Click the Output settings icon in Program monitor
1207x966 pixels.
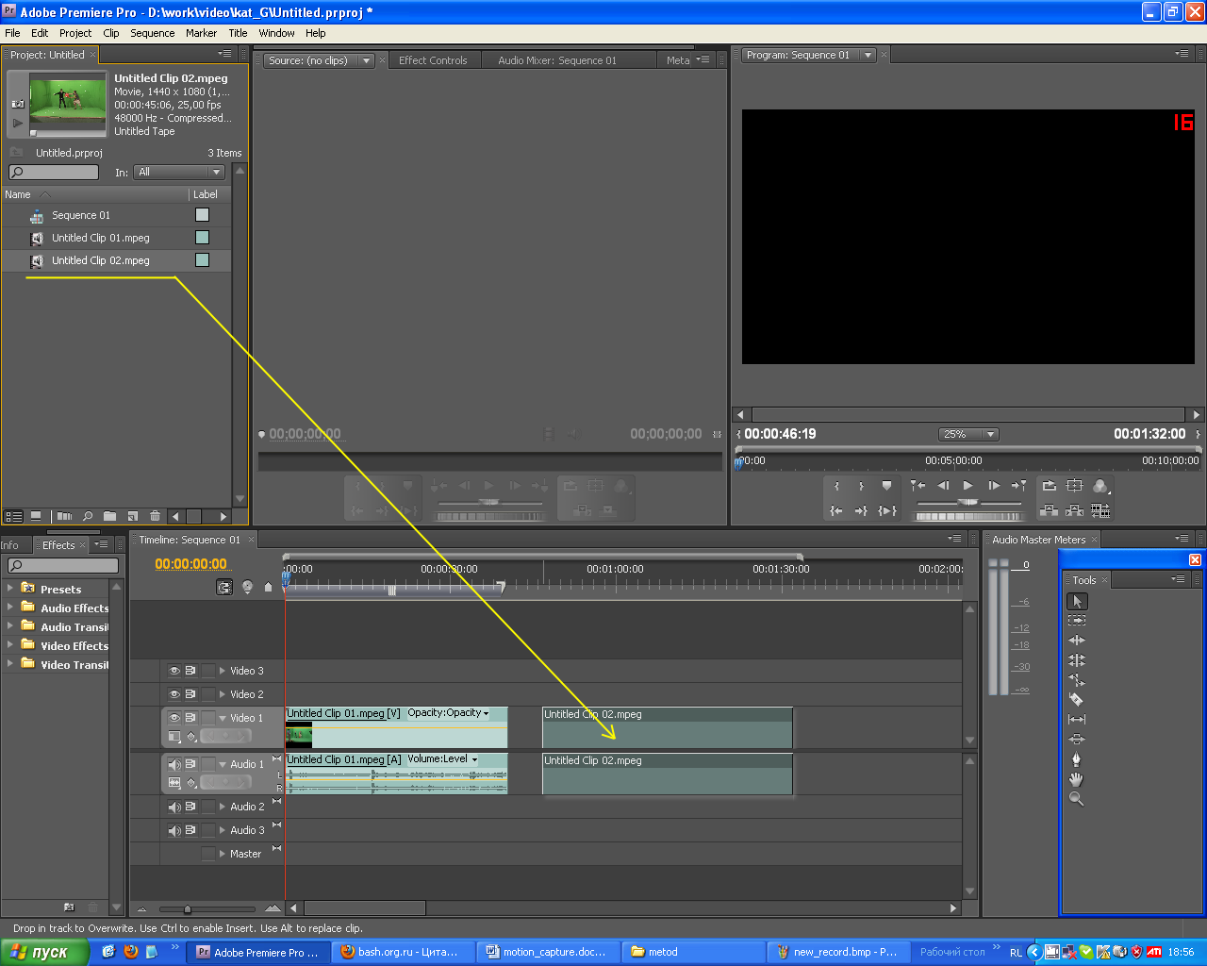[1100, 486]
